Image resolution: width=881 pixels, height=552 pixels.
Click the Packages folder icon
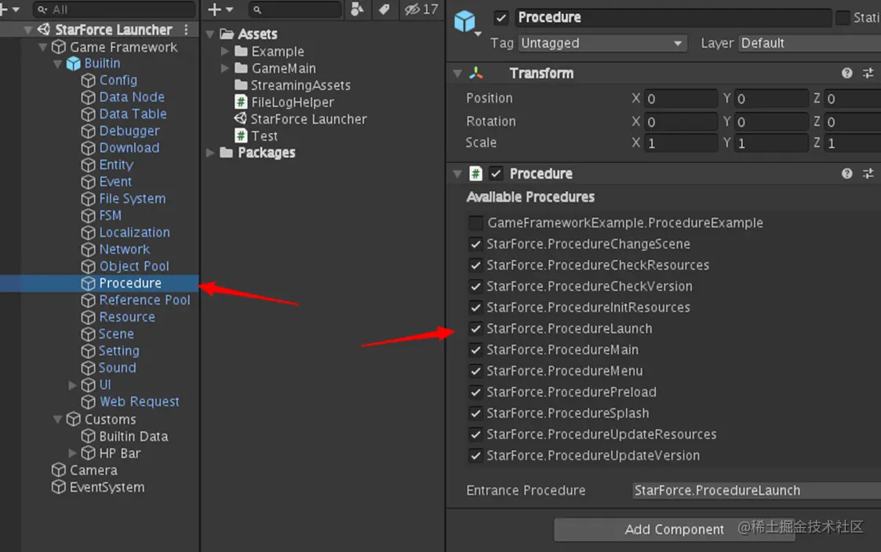pyautogui.click(x=227, y=153)
